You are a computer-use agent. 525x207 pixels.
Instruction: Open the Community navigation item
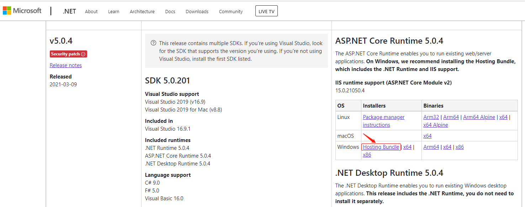click(231, 11)
